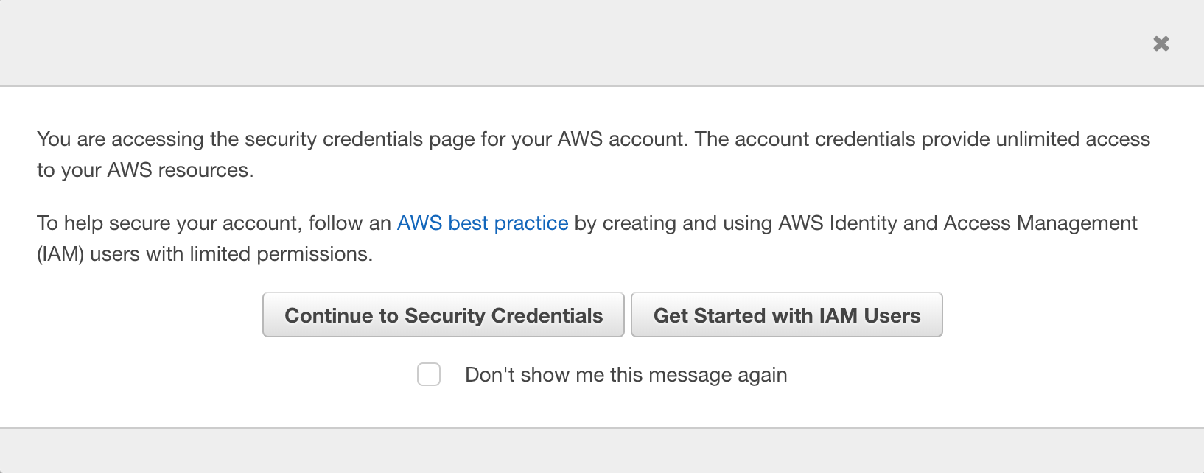Click the unlimited access warning paragraph
Screen dimensions: 1204x473
[x=593, y=139]
